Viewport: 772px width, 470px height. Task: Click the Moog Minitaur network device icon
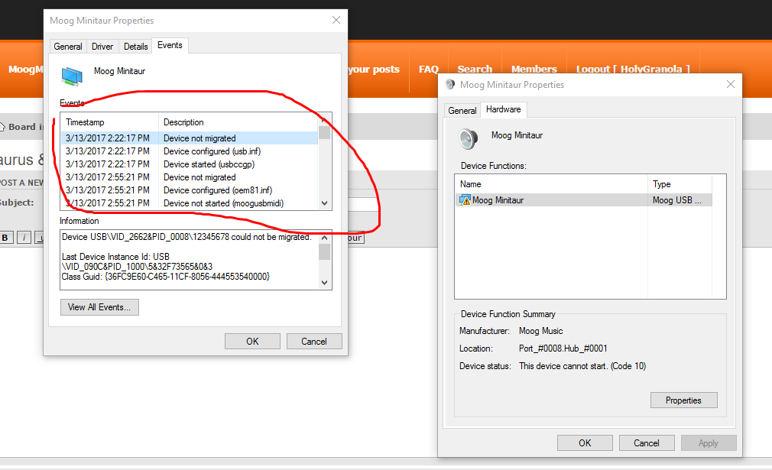73,75
